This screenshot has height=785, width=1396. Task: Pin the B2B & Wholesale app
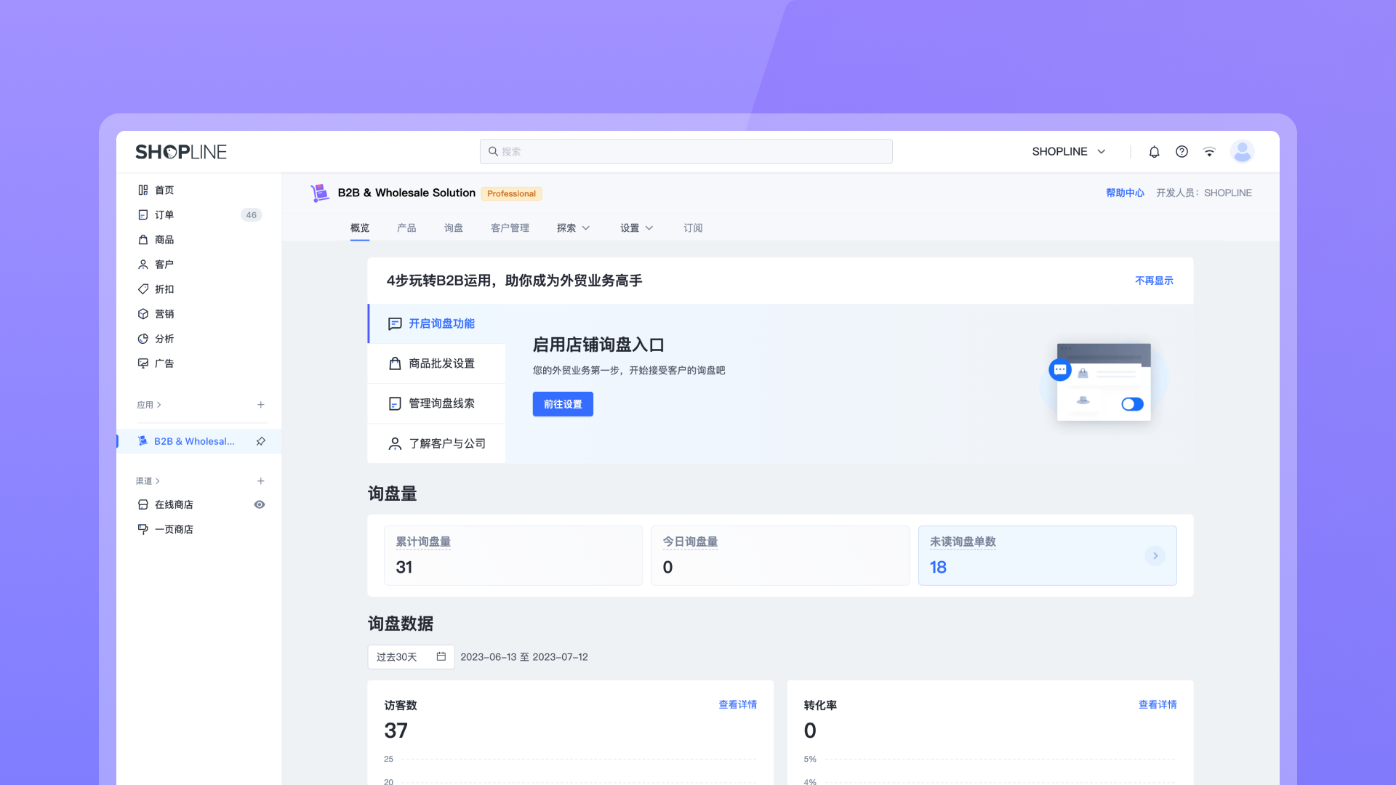point(260,441)
